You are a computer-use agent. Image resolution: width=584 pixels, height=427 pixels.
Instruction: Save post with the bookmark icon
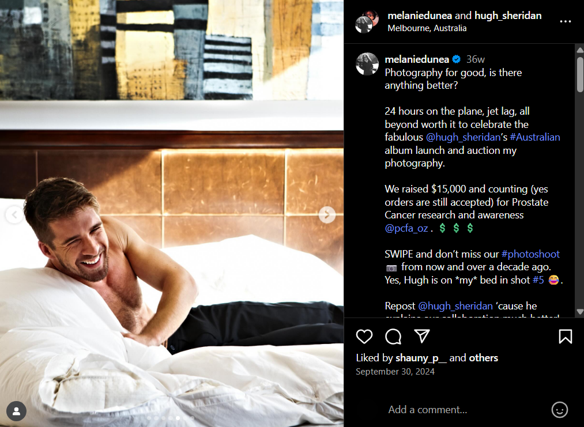point(566,337)
